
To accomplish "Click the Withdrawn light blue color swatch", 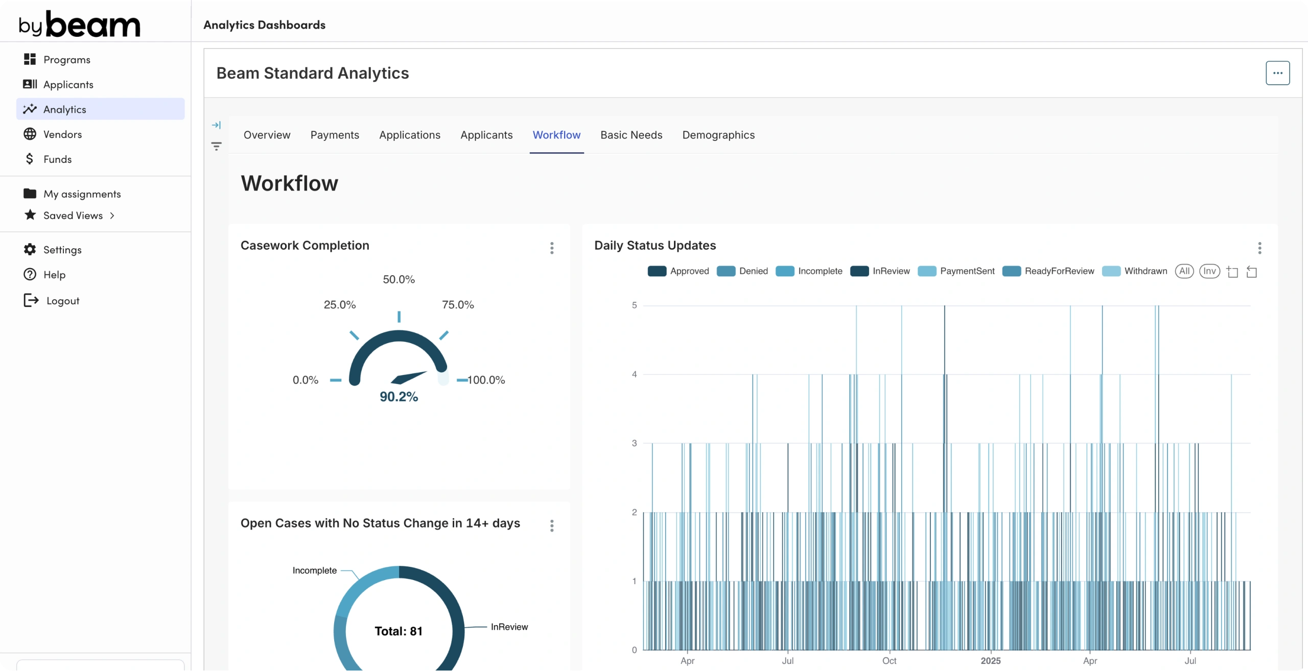I will click(1111, 271).
